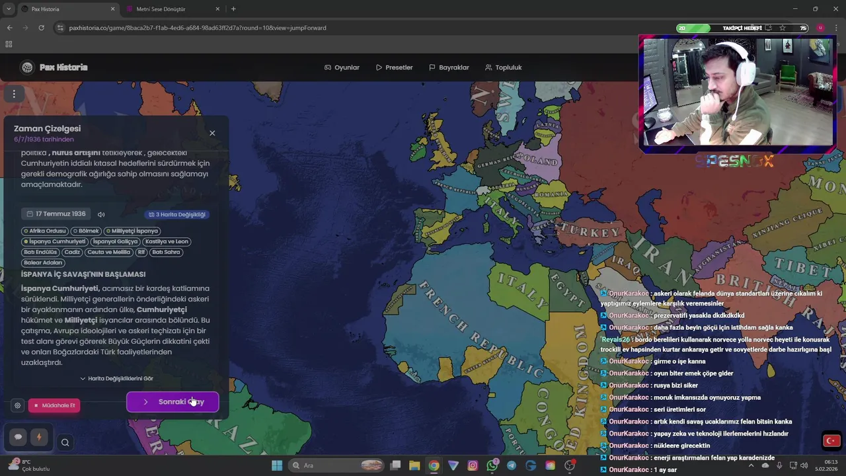
Task: Open the chat bubble icon
Action: point(18,437)
